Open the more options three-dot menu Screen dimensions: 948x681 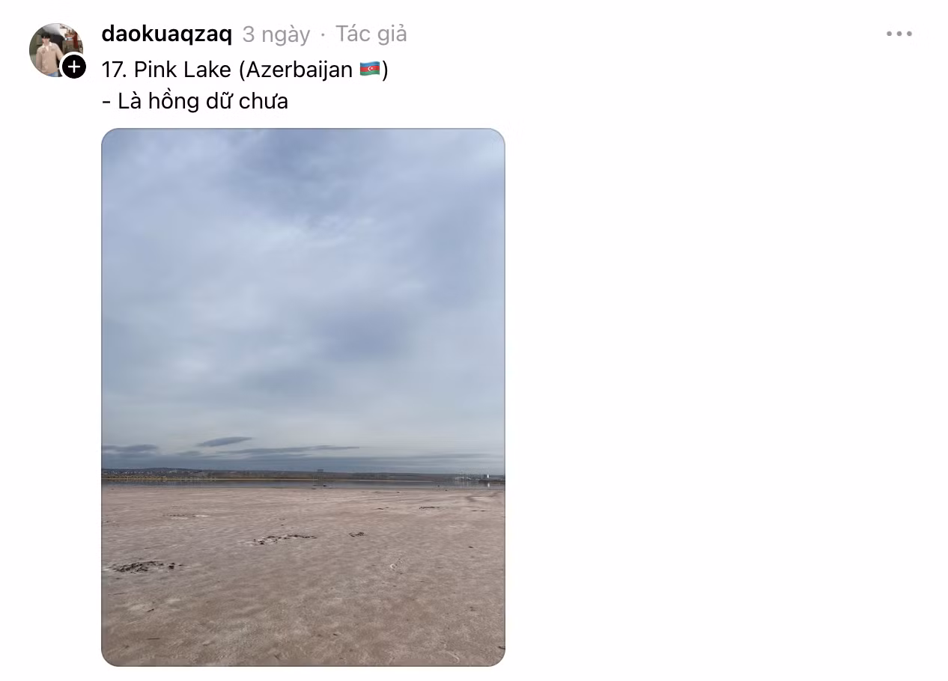pyautogui.click(x=899, y=34)
